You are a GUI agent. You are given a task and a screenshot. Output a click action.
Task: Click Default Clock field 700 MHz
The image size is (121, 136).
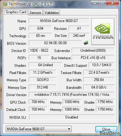click(38, 109)
